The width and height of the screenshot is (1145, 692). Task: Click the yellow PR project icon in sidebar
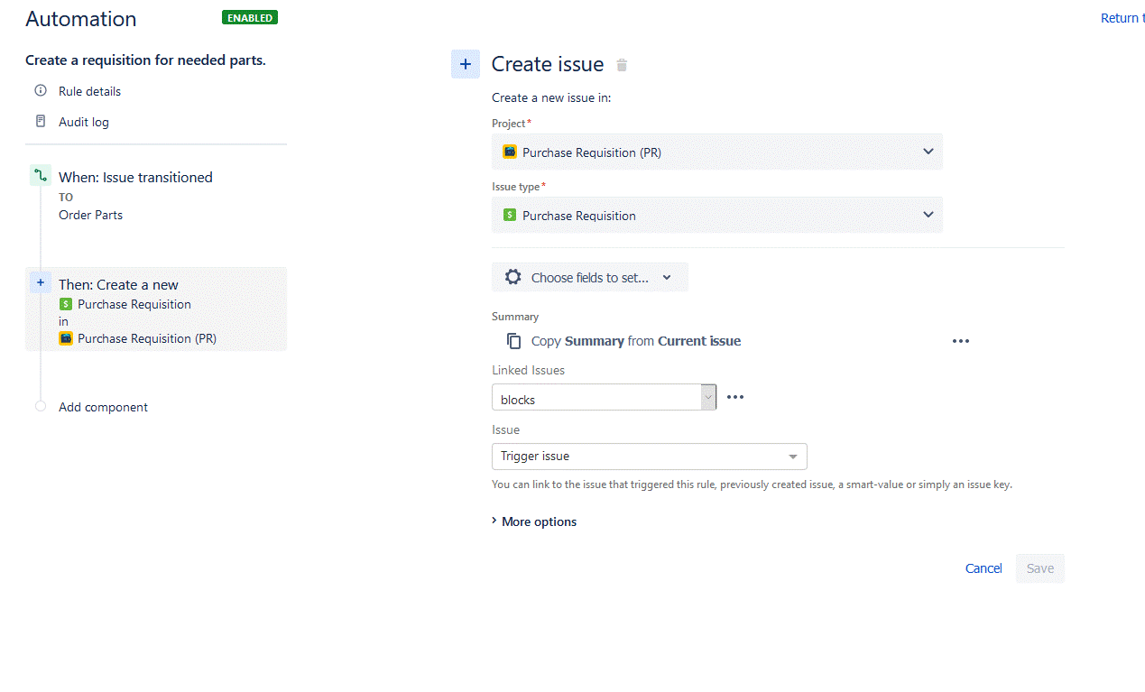pos(66,338)
